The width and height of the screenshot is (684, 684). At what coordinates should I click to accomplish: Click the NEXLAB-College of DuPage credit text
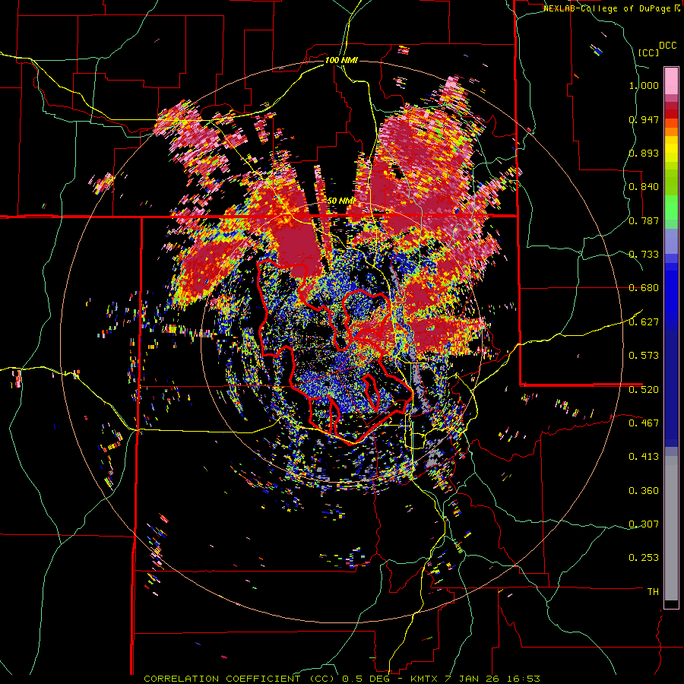tap(606, 8)
